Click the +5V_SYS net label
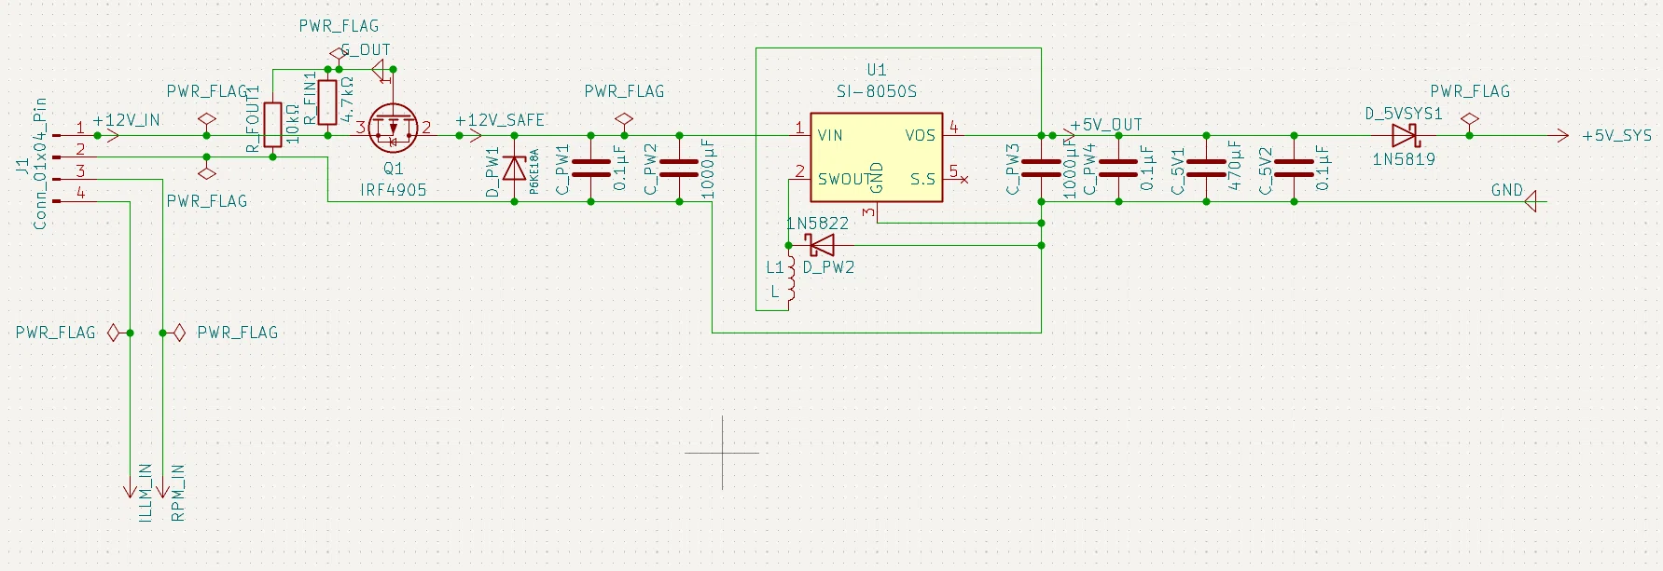Viewport: 1663px width, 571px height. [1616, 136]
